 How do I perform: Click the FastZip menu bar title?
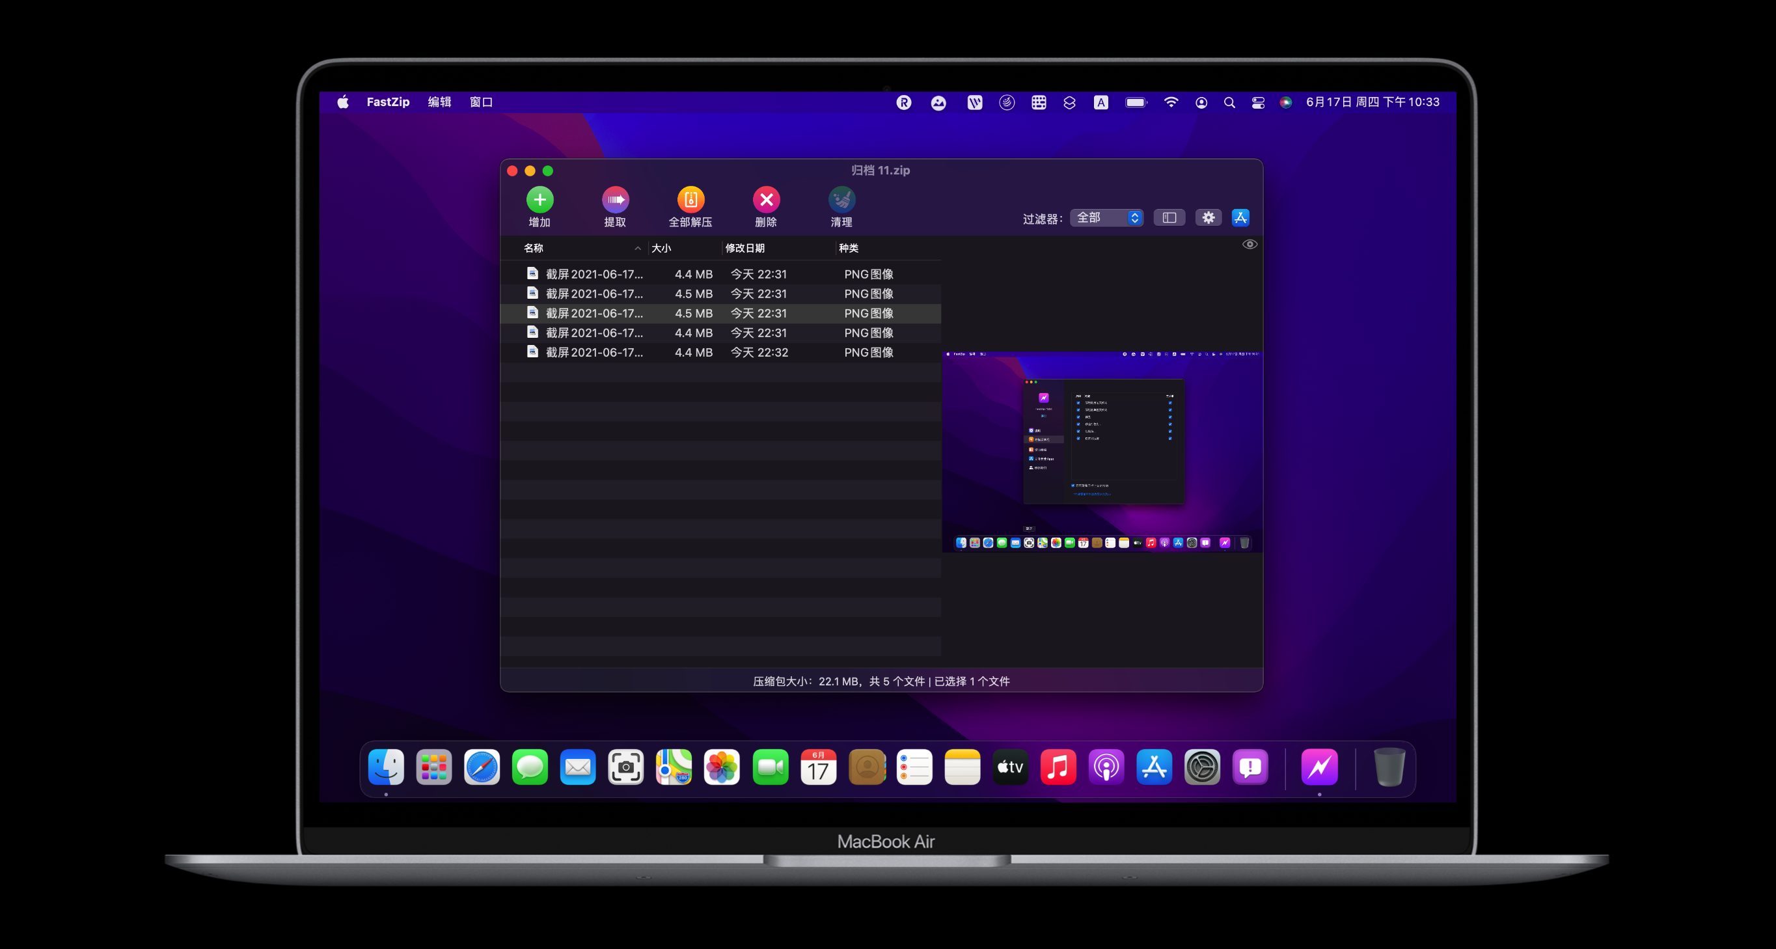(388, 102)
